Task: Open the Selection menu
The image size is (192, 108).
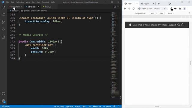Action: tap(20, 2)
